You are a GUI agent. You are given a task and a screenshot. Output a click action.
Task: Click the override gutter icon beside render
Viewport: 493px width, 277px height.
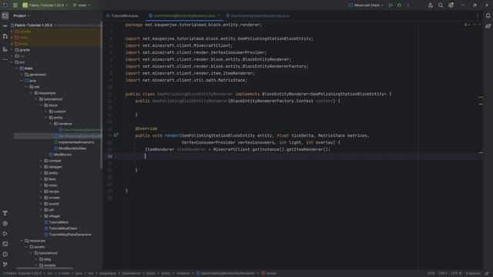[116, 135]
